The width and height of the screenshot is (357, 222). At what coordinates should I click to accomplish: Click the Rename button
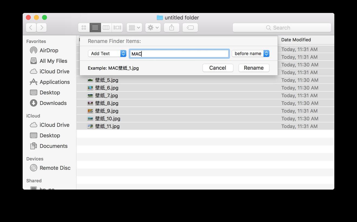pos(254,68)
